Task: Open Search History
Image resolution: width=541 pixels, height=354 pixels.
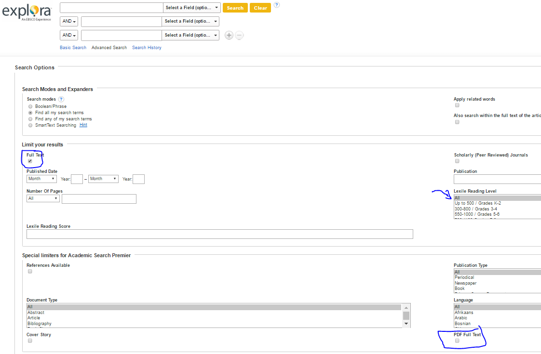Action: (147, 48)
